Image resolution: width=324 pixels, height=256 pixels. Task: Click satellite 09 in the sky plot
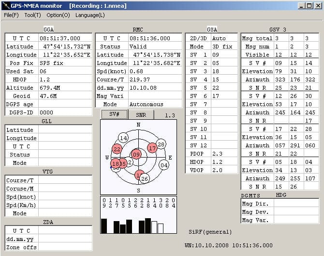tap(137, 154)
